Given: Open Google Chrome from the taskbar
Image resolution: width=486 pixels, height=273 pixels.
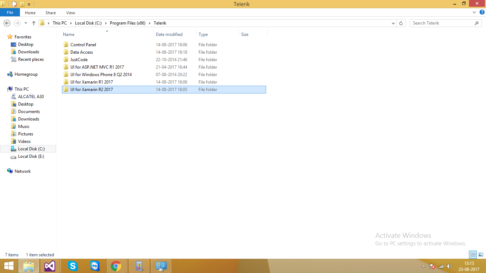Looking at the screenshot, I should 116,266.
